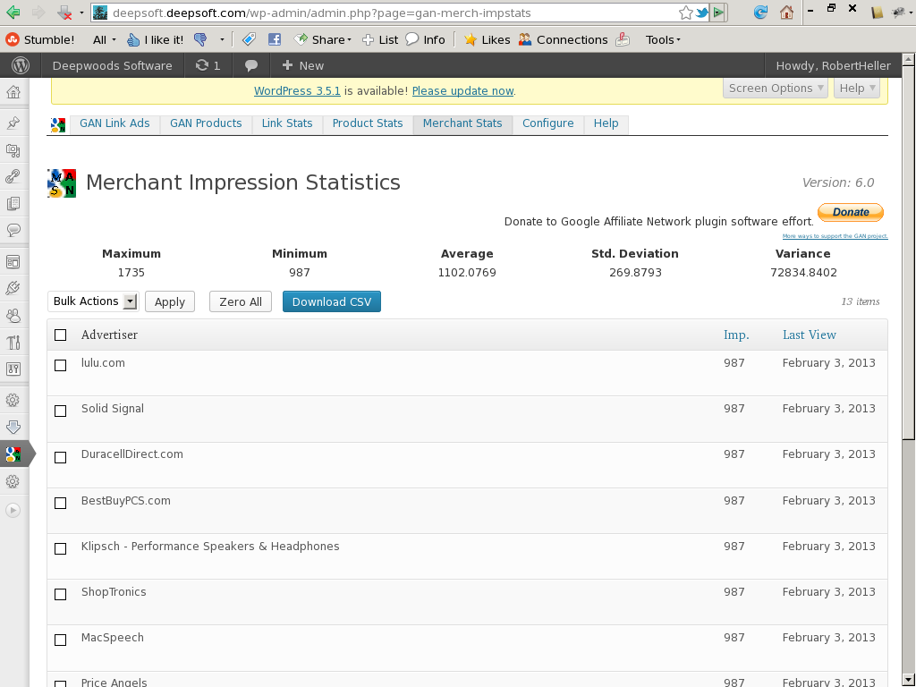Check the Solid Signal row checkbox

pyautogui.click(x=60, y=411)
